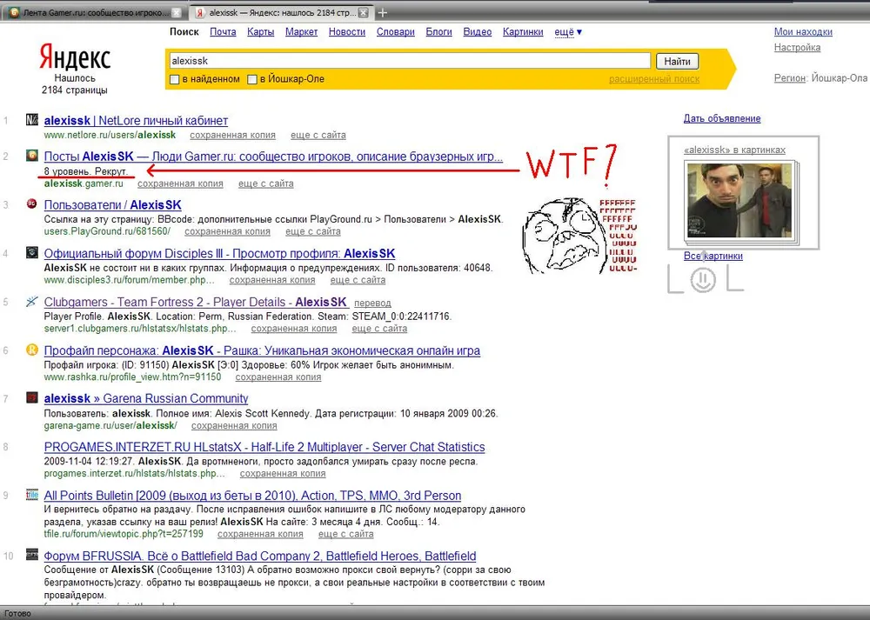The image size is (870, 620).
Task: Open 'расширенный поиск' advanced search options
Action: click(653, 79)
